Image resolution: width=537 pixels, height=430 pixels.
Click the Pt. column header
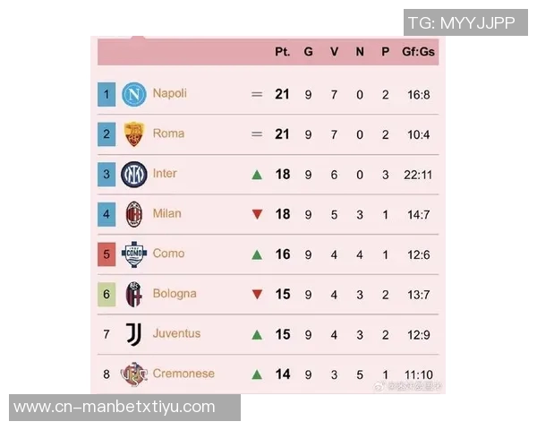pos(283,52)
